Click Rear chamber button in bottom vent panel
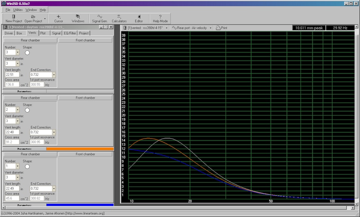The width and height of the screenshot is (360, 217). point(30,154)
